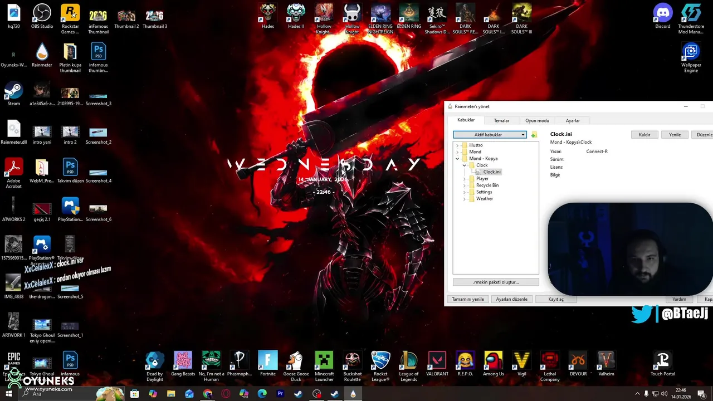Click the Ara taskbar search box
This screenshot has height=401, width=713.
[x=72, y=394]
